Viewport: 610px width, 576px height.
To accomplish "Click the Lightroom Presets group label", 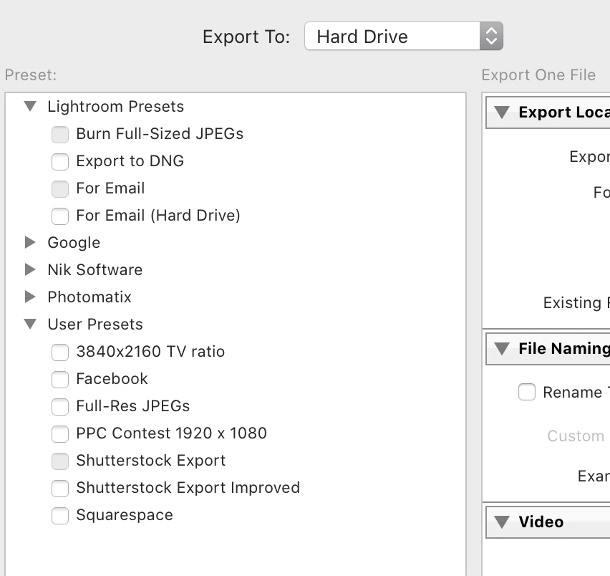I will [x=115, y=106].
